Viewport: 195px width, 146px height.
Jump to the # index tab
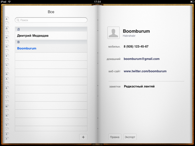(7, 139)
